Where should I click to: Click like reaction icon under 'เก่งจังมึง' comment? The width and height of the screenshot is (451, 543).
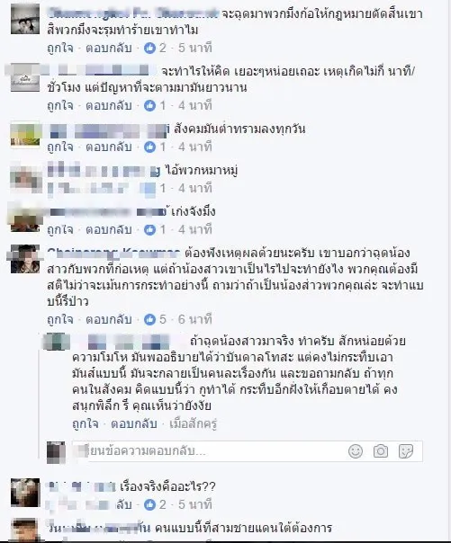[149, 229]
